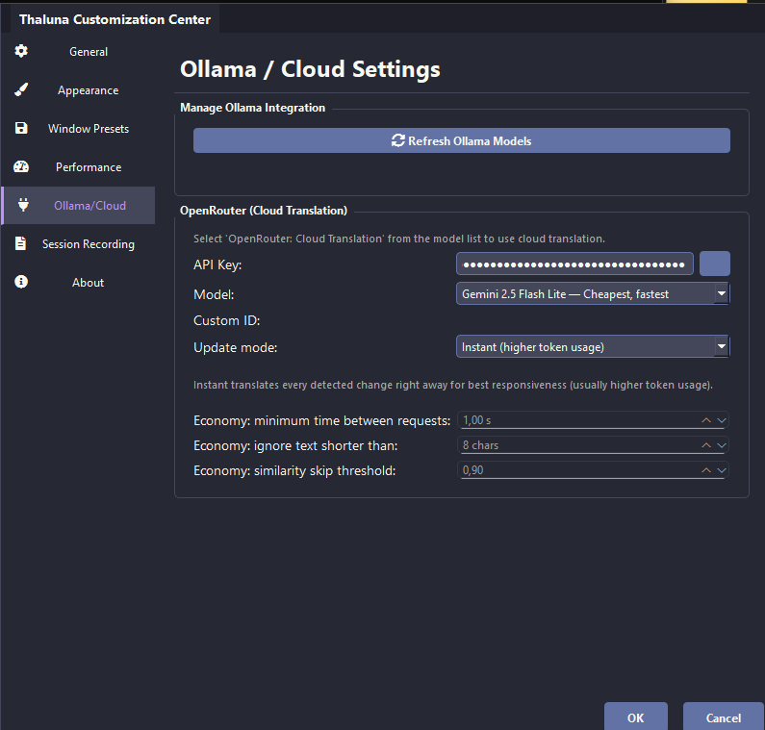Click the Session Recording document icon
Viewport: 765px width, 730px height.
[x=20, y=243]
